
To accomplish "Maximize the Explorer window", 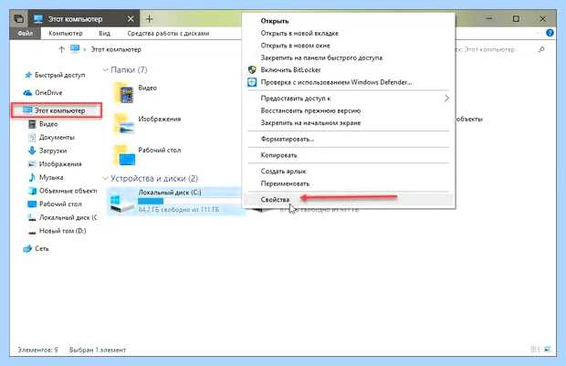I will tap(516, 18).
